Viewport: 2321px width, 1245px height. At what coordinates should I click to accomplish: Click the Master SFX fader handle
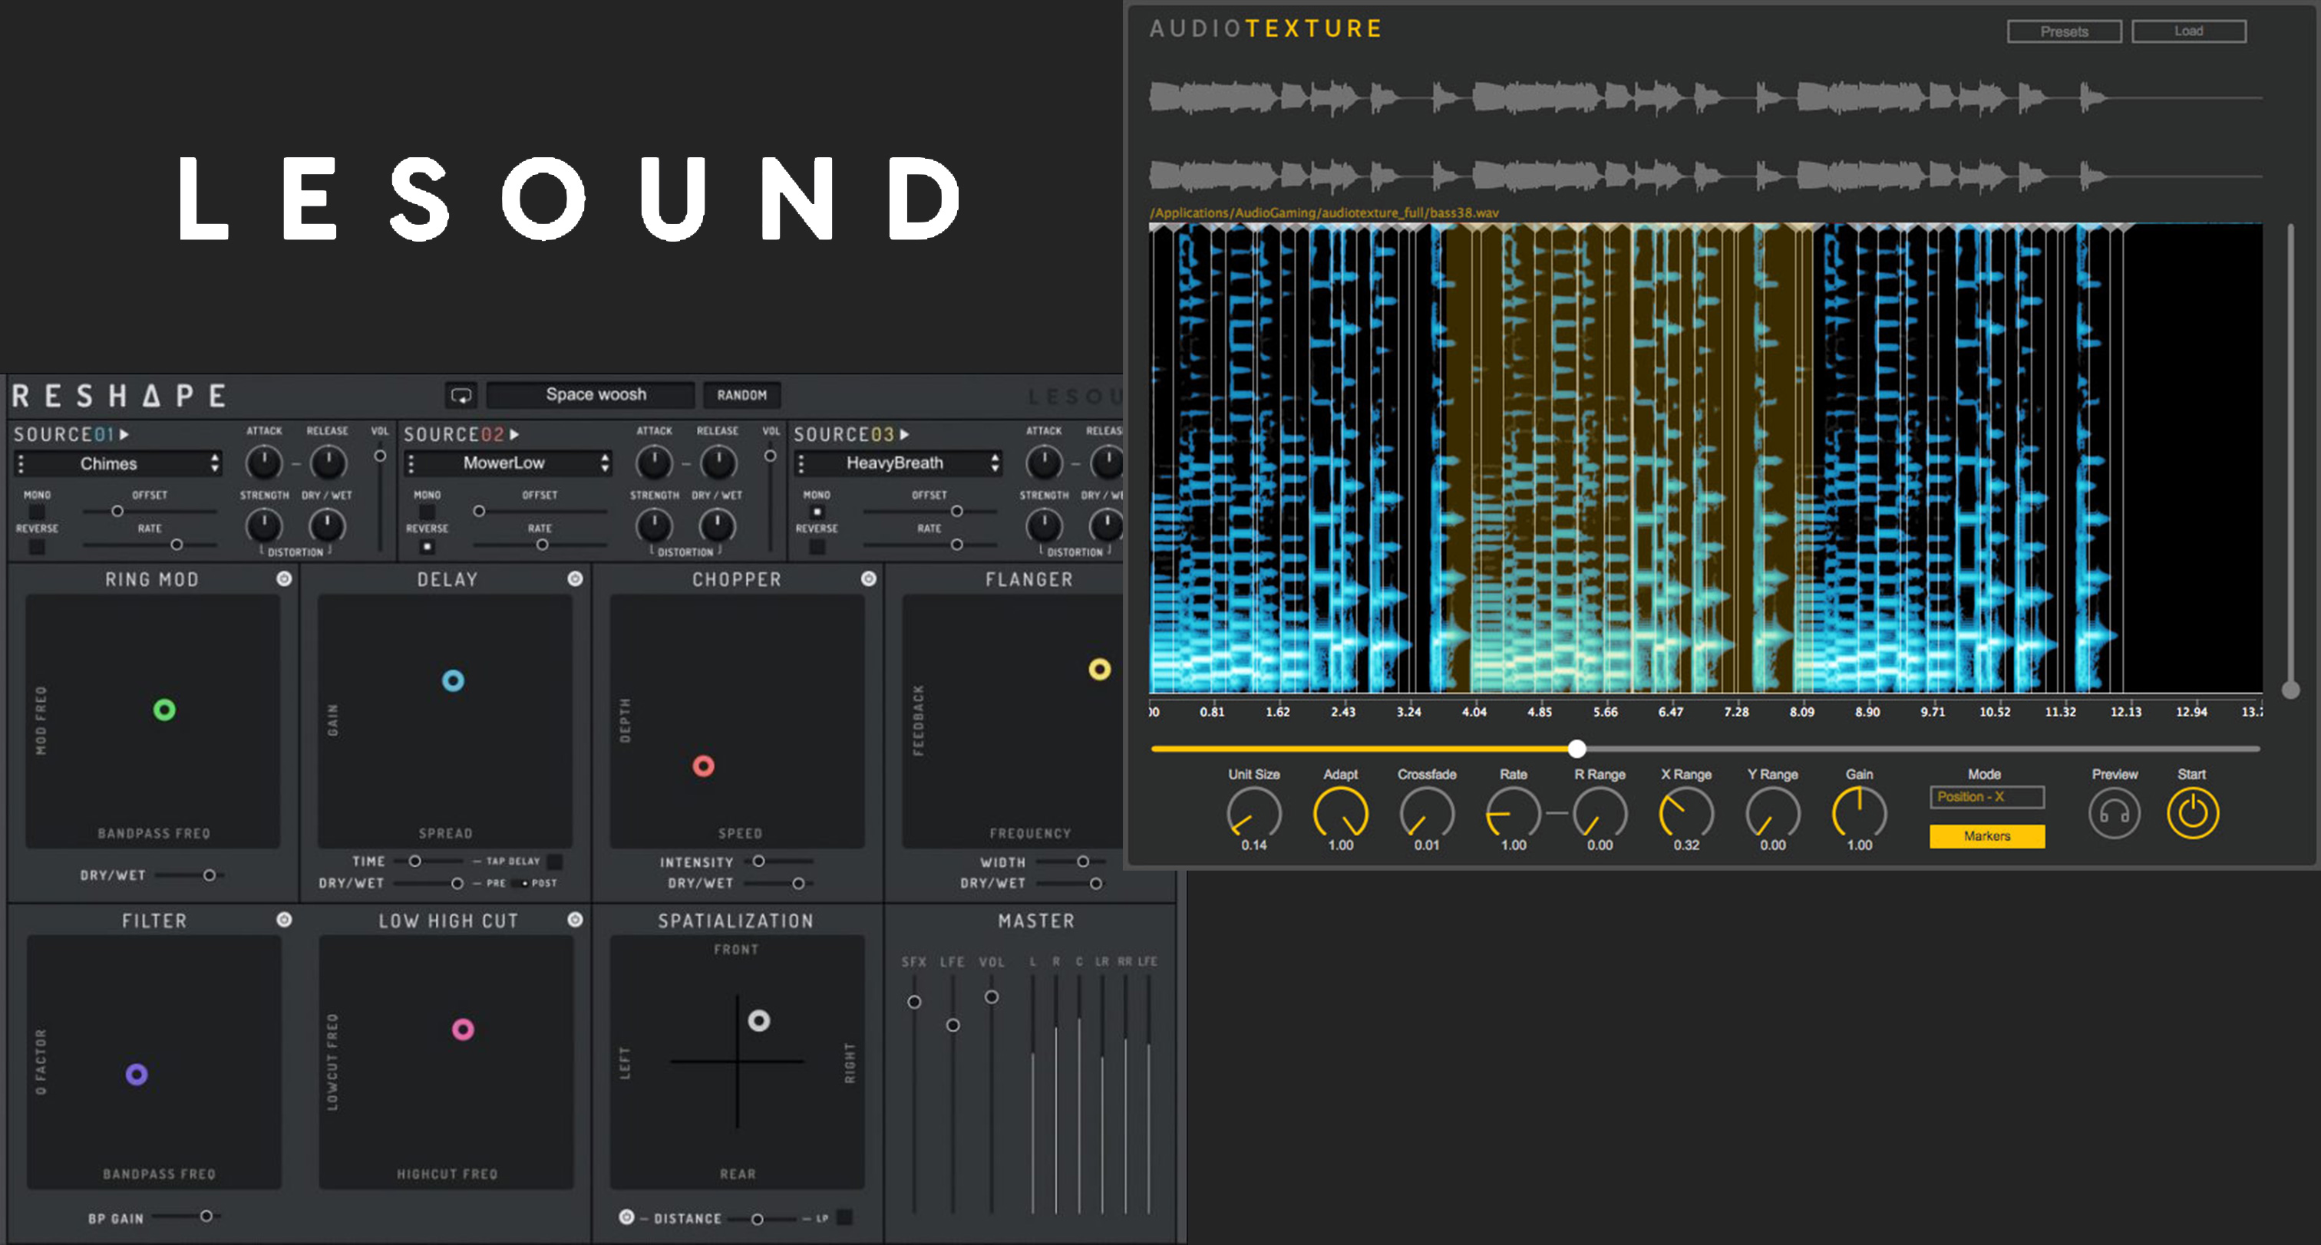[913, 1001]
